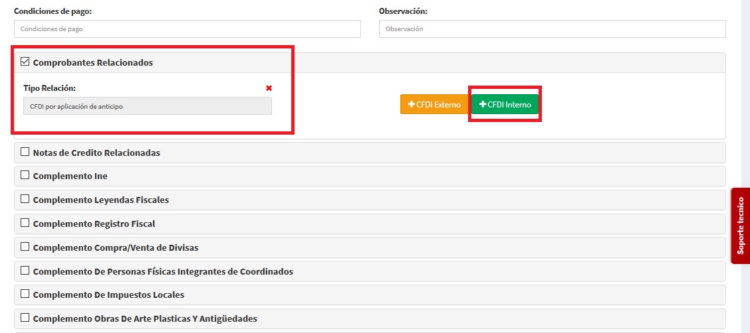Image resolution: width=750 pixels, height=333 pixels.
Task: Click the Condiciones de pago input field
Action: click(187, 29)
